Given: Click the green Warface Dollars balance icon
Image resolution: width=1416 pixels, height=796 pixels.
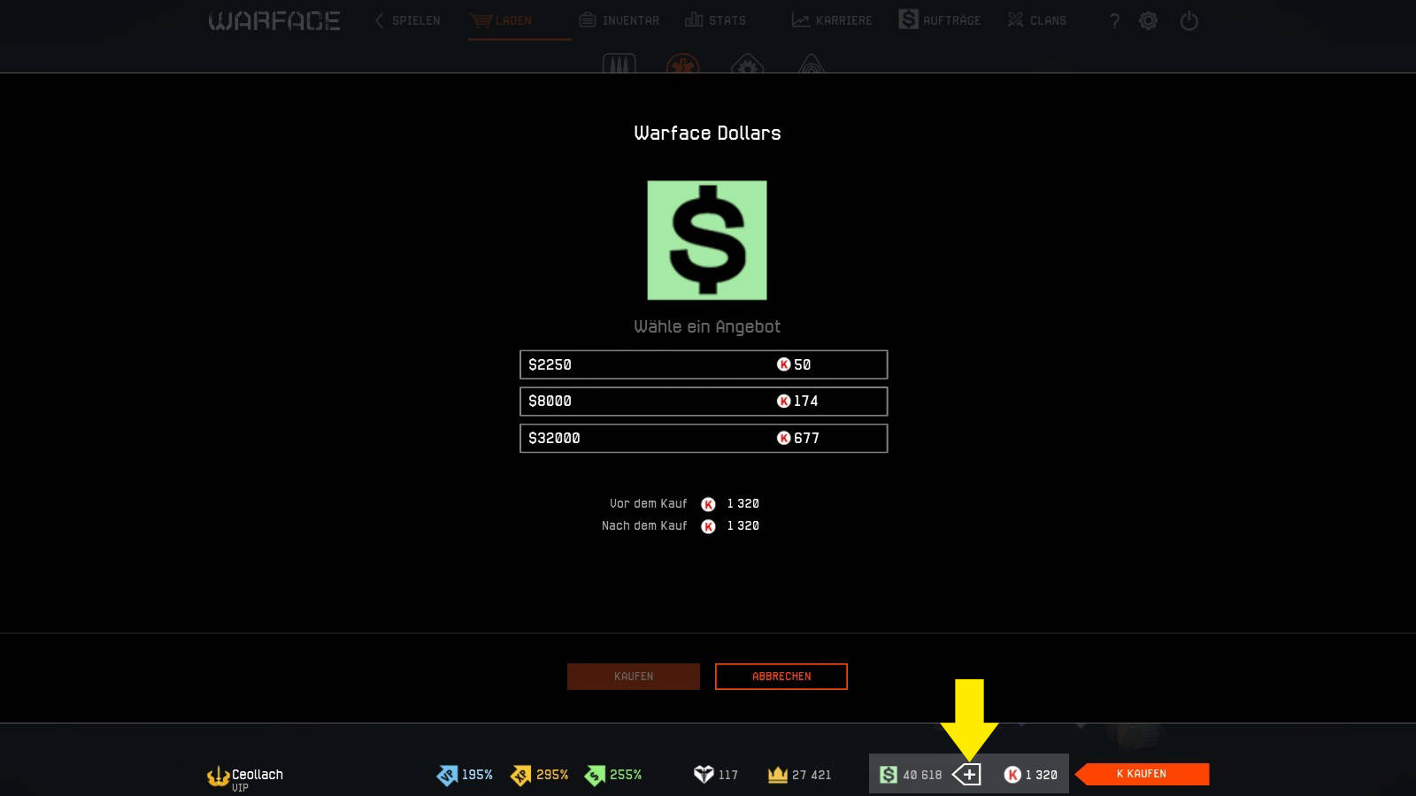Looking at the screenshot, I should [889, 775].
